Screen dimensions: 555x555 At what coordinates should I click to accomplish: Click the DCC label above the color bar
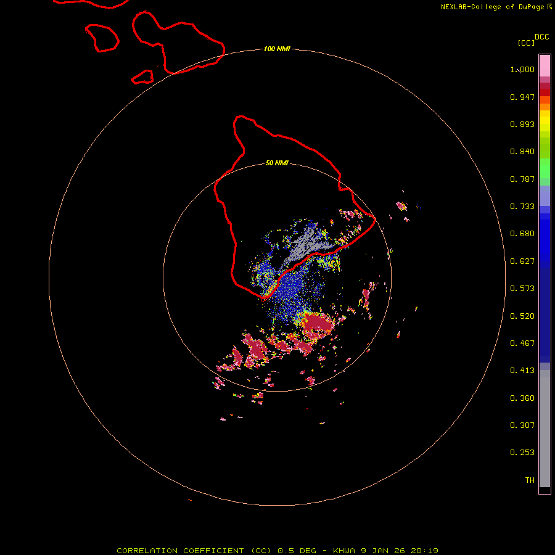point(541,37)
